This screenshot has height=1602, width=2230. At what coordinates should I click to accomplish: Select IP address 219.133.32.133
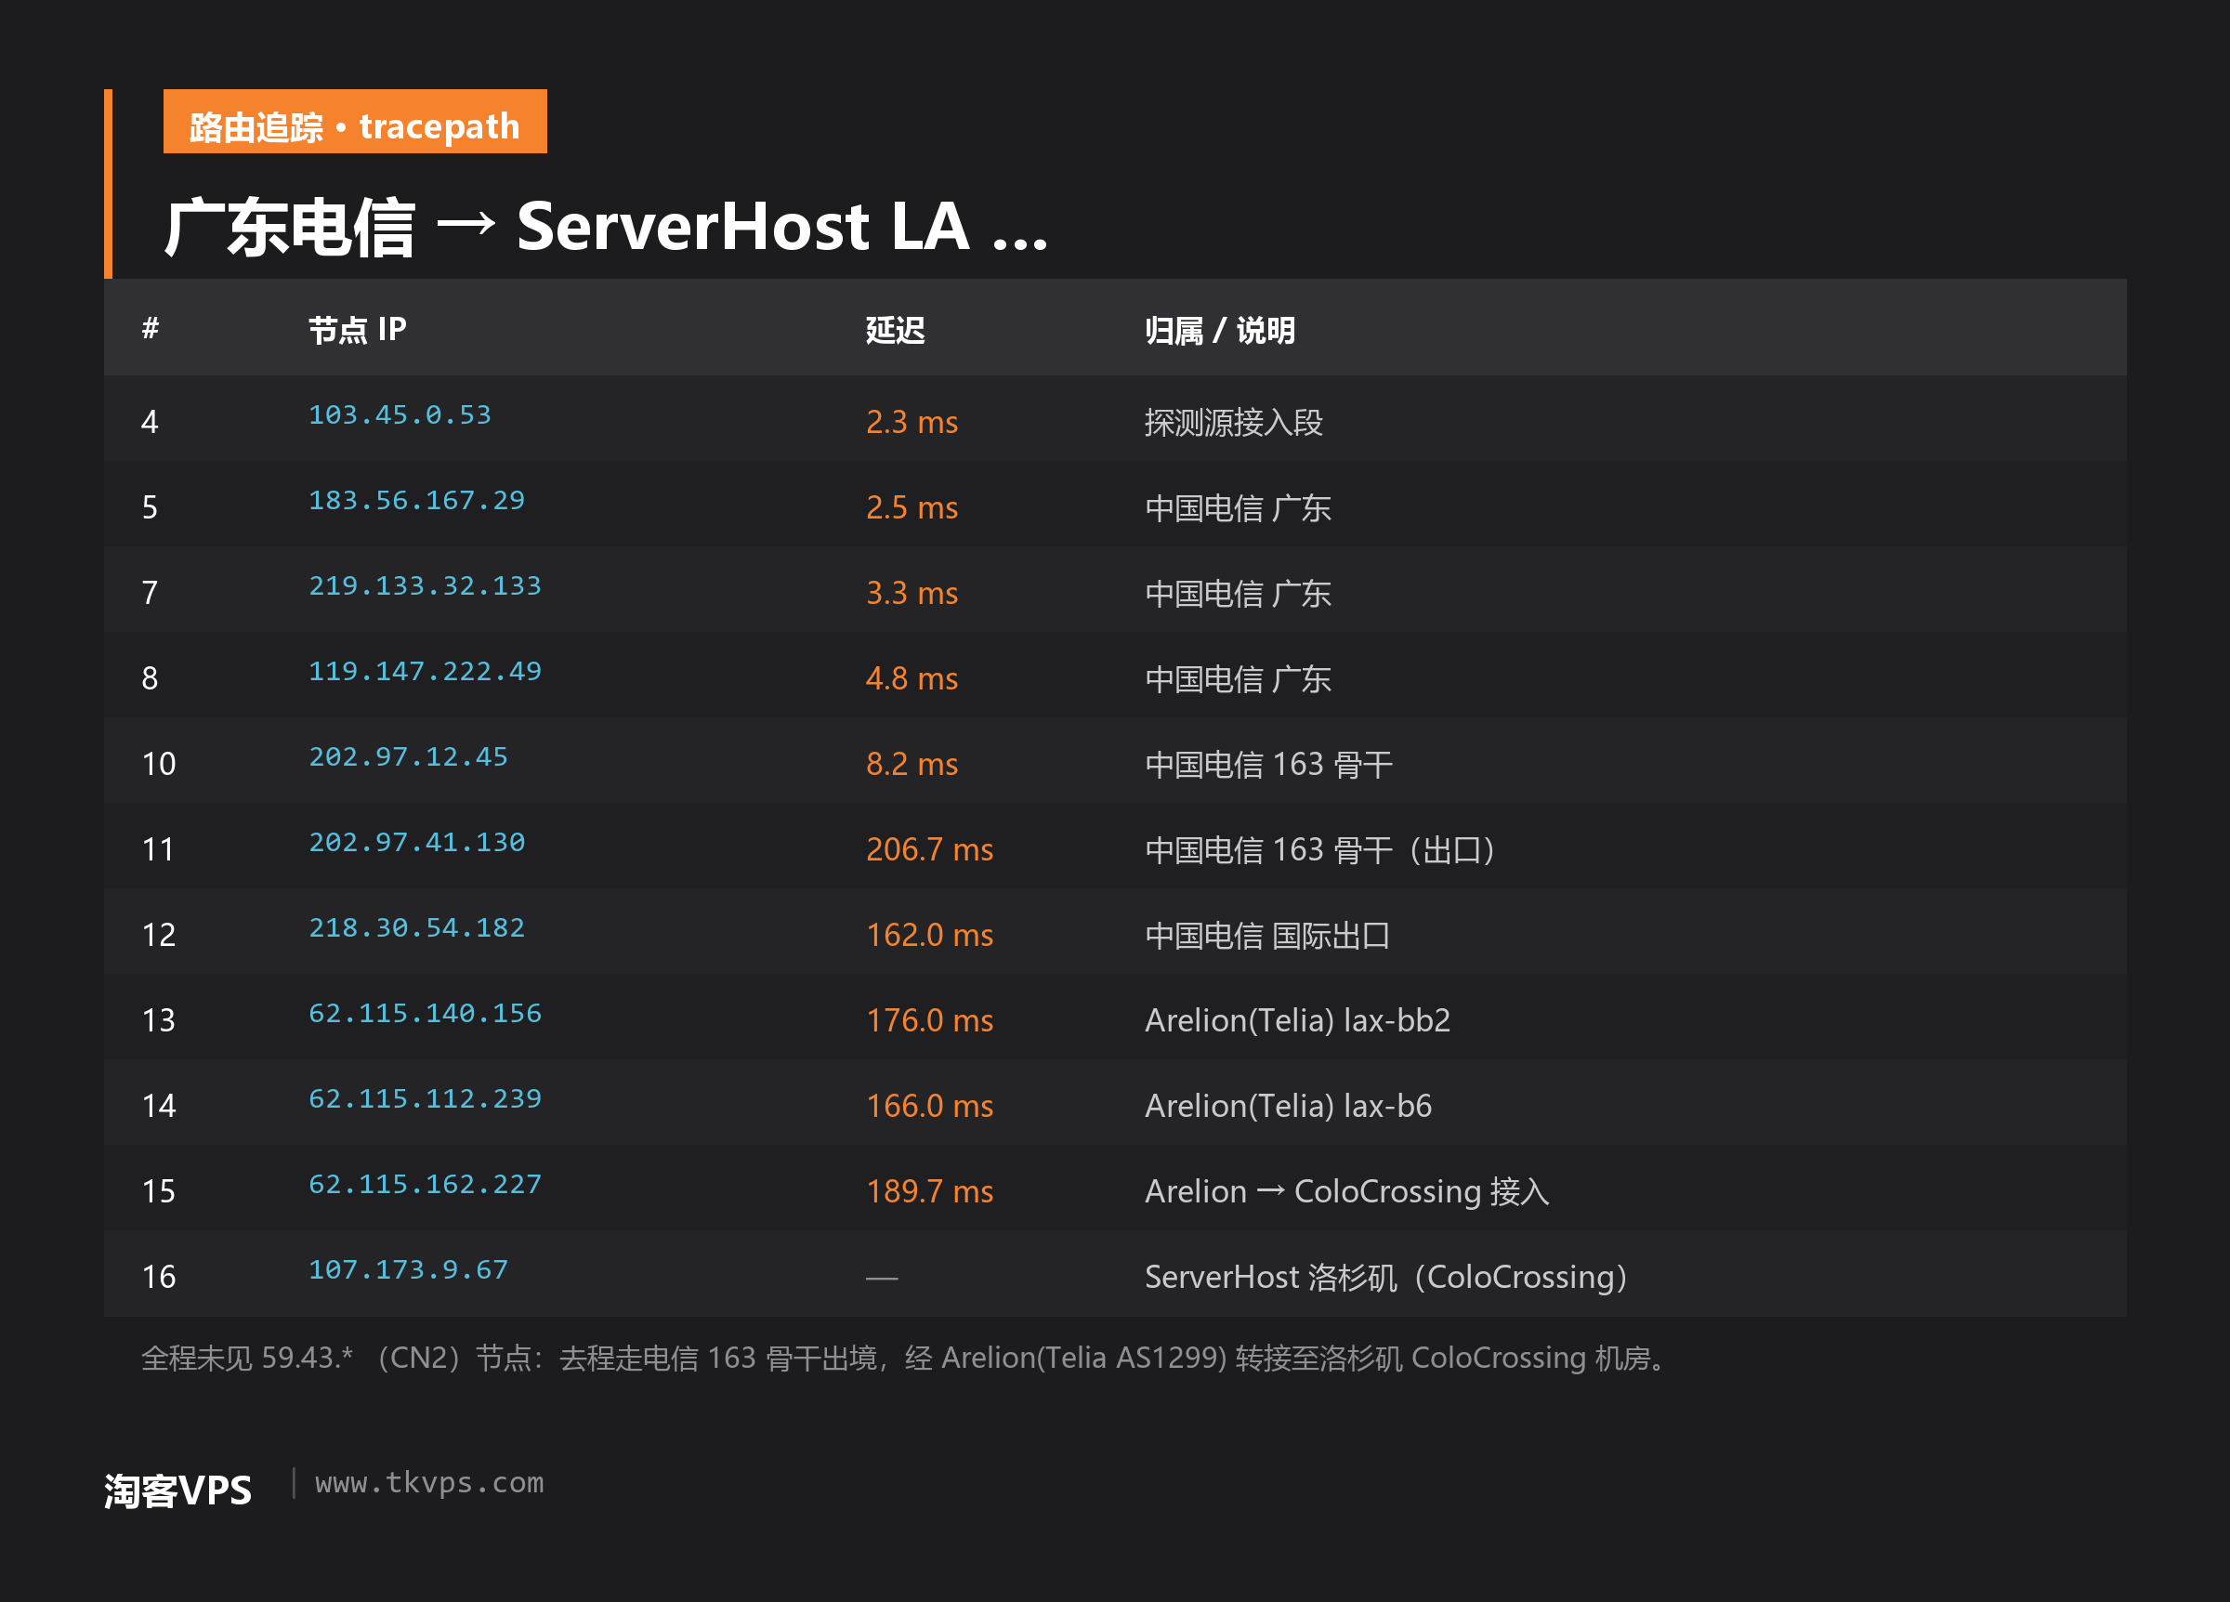(x=425, y=586)
